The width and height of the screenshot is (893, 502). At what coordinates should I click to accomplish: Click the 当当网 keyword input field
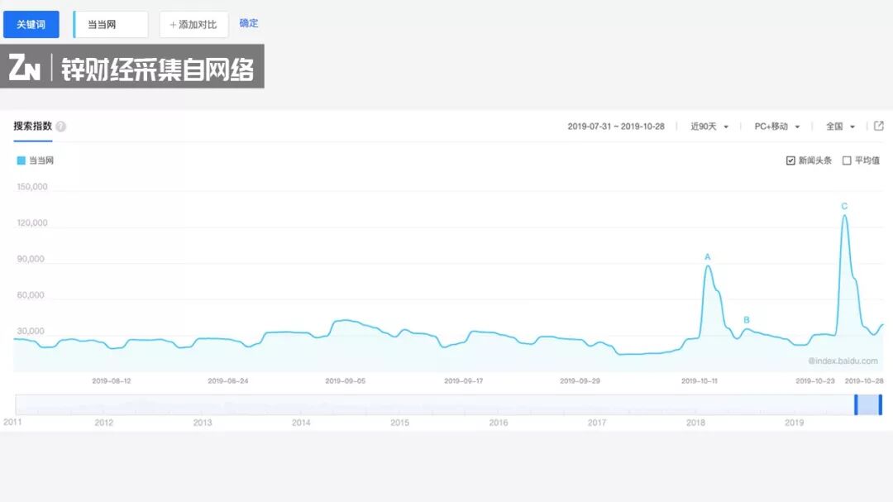111,25
